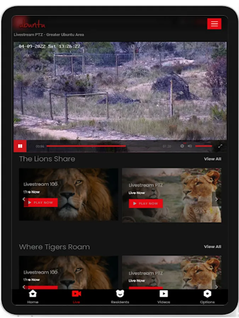Open Lions Share Livestream 100 thumbnail
The height and width of the screenshot is (318, 239).
point(68,194)
